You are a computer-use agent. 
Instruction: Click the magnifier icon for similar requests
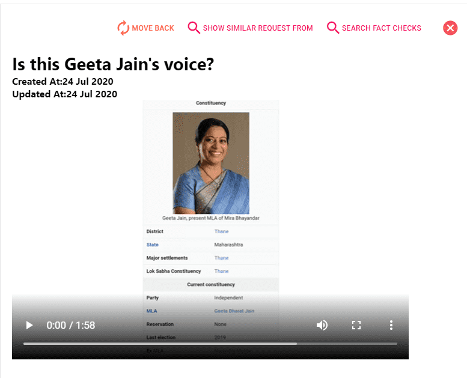(194, 28)
